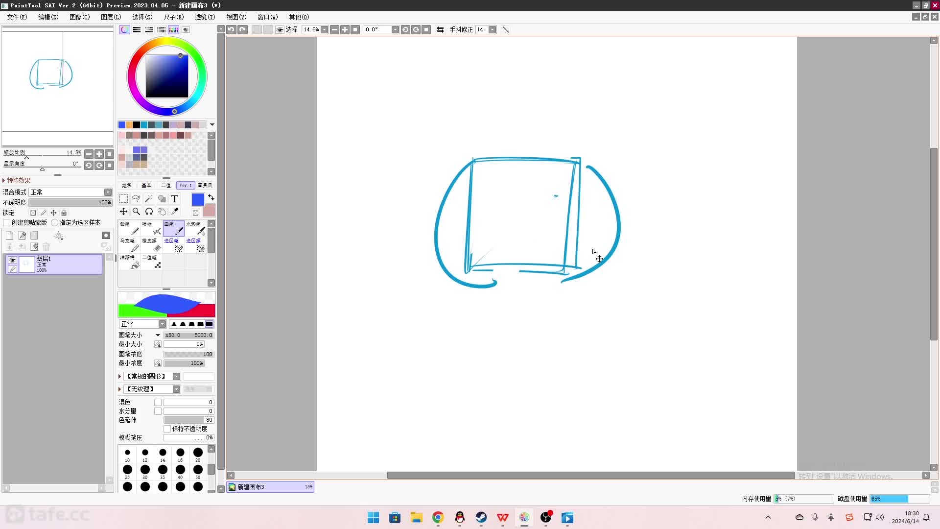Toggle the swatches panel icon
940x529 pixels.
[x=173, y=29]
